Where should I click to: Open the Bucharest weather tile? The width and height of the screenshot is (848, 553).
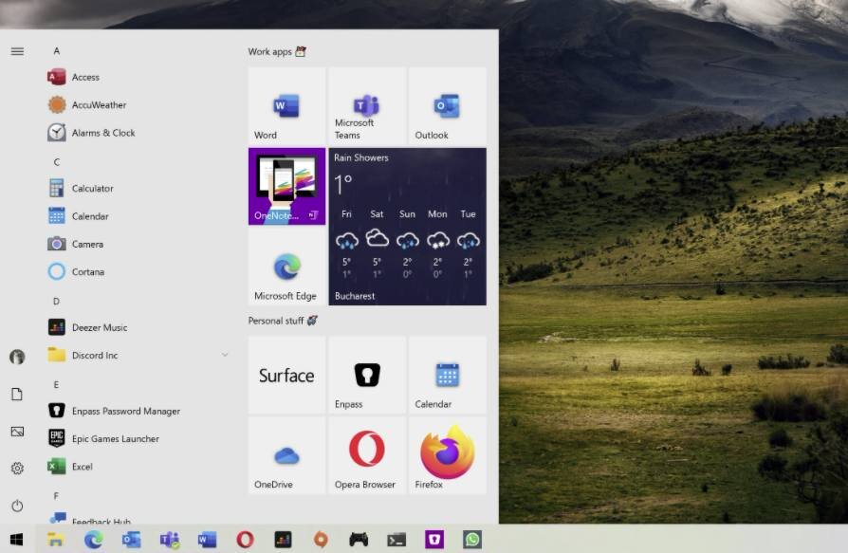(407, 227)
